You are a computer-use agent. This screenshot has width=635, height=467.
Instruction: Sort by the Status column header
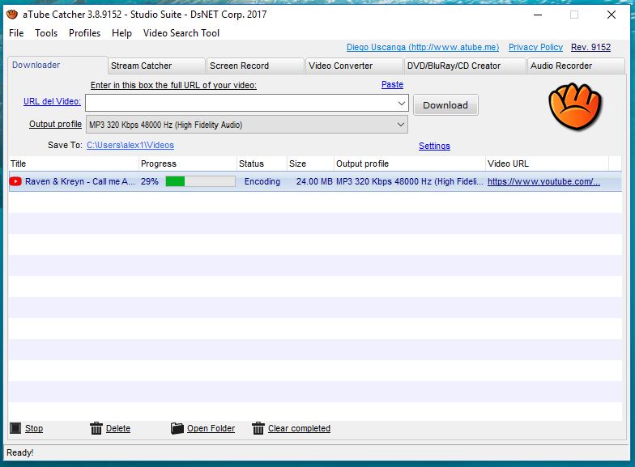coord(262,163)
